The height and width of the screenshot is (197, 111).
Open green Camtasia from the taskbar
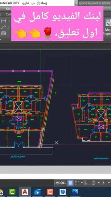tap(12, 192)
